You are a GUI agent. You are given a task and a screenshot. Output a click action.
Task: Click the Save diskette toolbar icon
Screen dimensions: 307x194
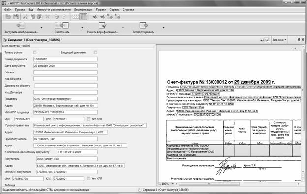click(16, 17)
